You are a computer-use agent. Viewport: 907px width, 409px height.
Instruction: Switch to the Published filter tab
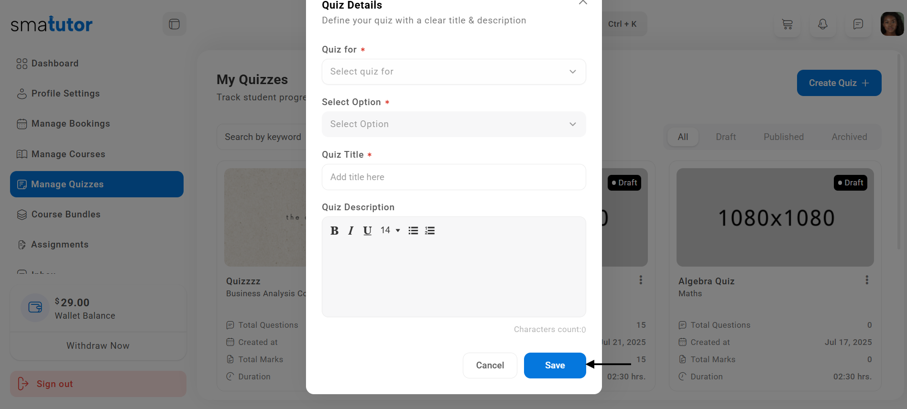pos(783,137)
